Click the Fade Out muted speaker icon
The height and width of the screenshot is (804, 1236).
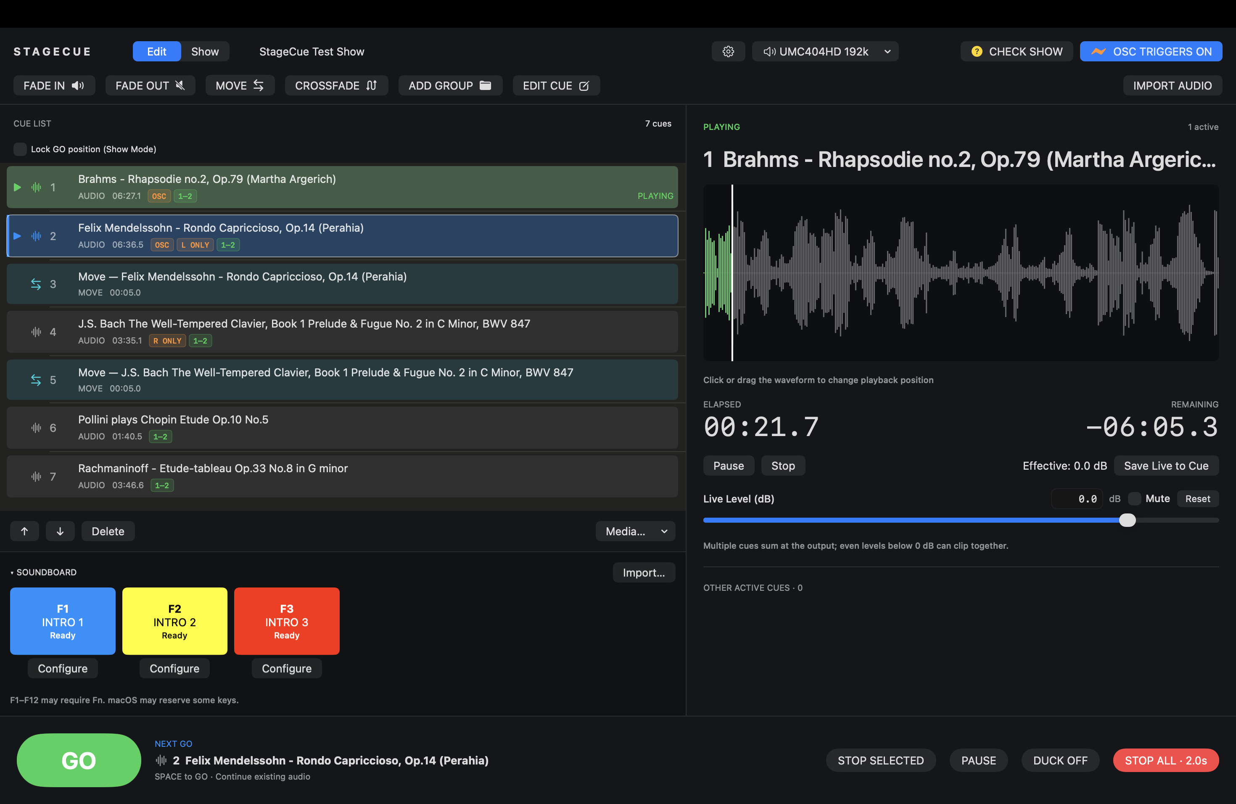(180, 86)
